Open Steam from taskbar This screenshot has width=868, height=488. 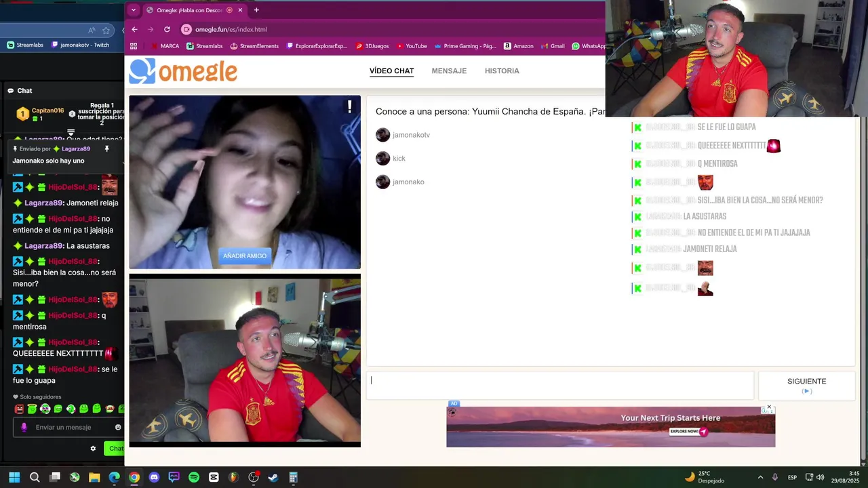[273, 477]
